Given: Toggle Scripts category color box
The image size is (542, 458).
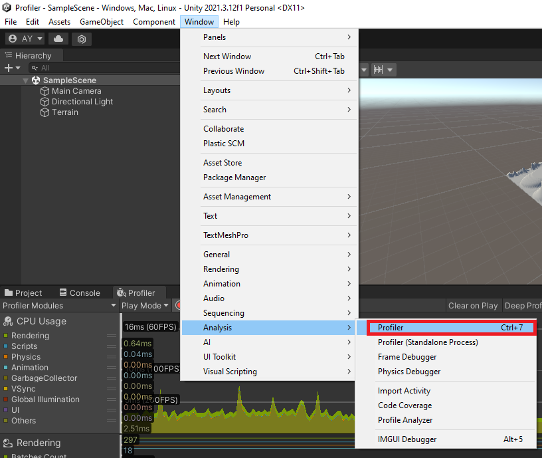Looking at the screenshot, I should 5,346.
